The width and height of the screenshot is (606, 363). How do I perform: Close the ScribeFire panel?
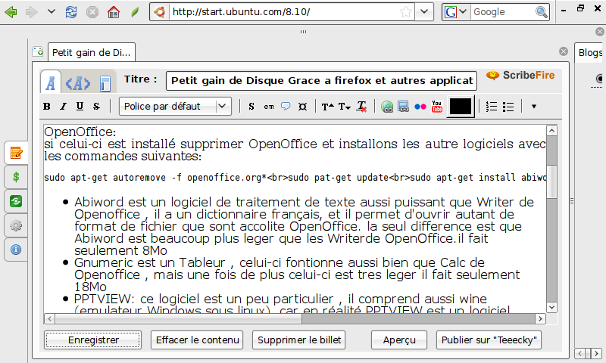click(600, 32)
